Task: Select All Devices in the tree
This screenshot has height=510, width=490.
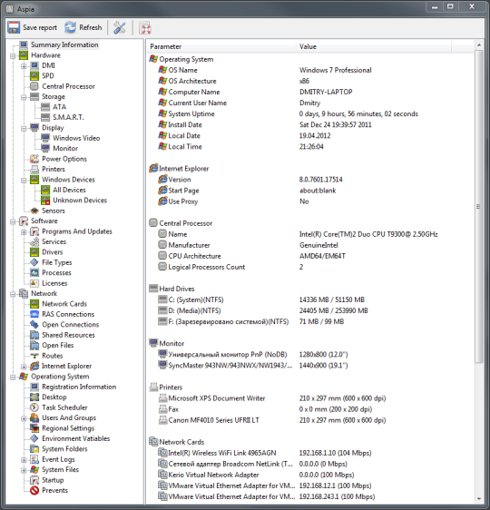Action: tap(69, 190)
